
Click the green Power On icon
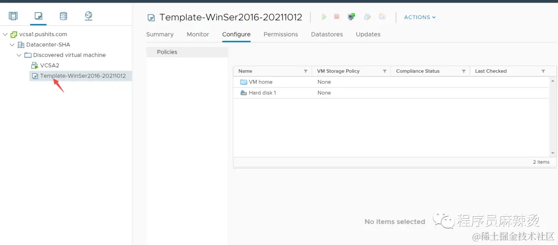(x=324, y=17)
